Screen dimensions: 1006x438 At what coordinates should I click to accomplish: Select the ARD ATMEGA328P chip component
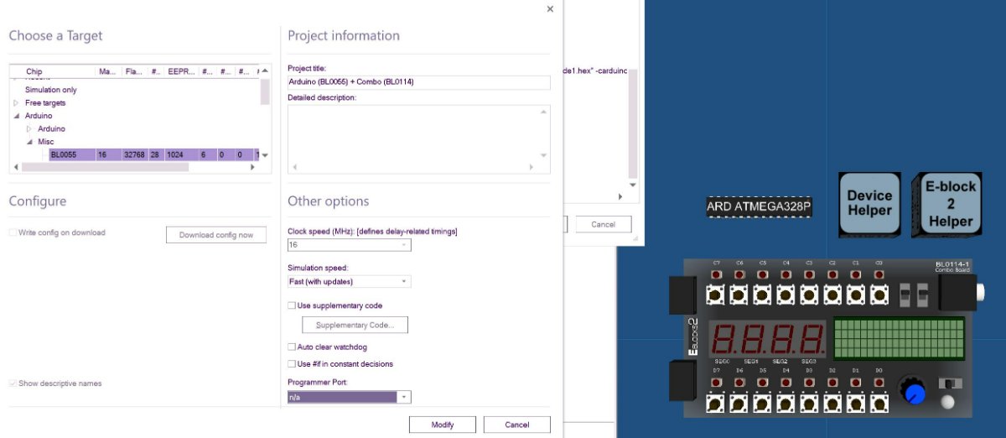click(760, 206)
